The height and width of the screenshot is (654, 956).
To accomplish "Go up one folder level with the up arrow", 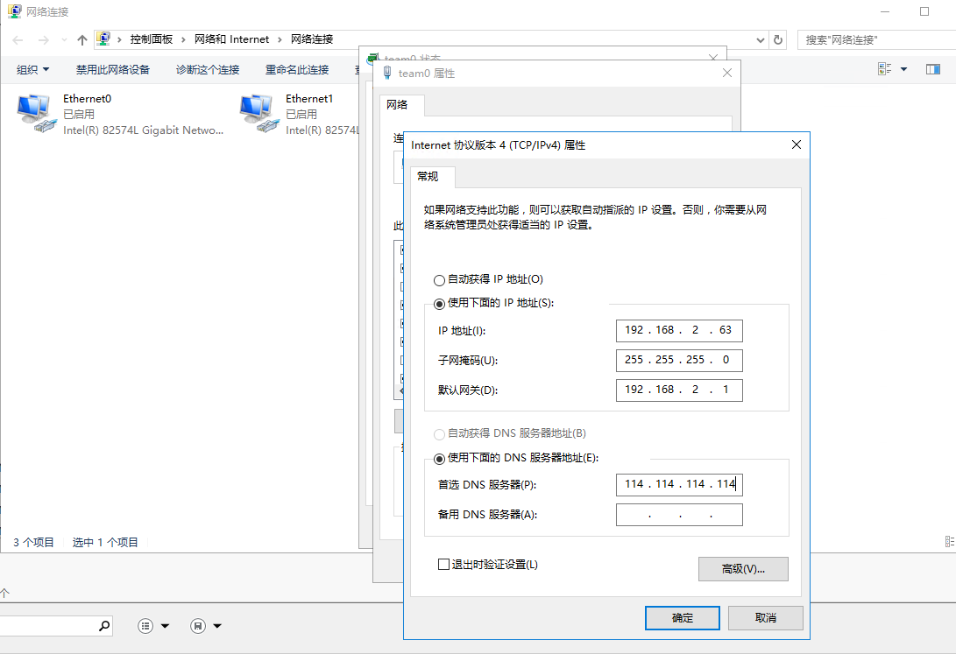I will (x=82, y=39).
